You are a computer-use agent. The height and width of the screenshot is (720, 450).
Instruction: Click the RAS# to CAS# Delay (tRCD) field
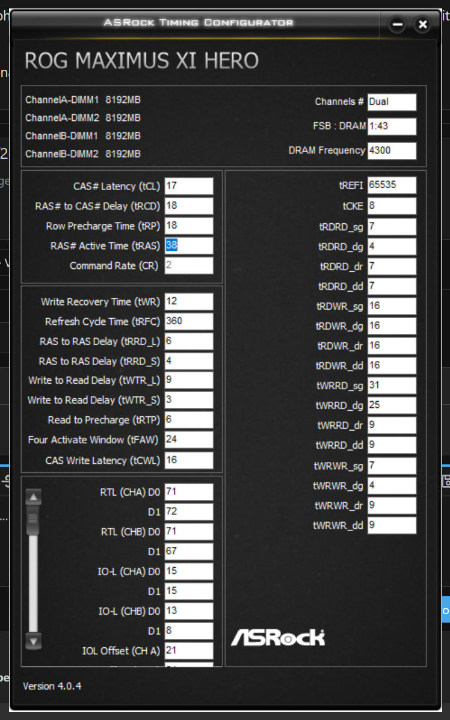pos(189,206)
